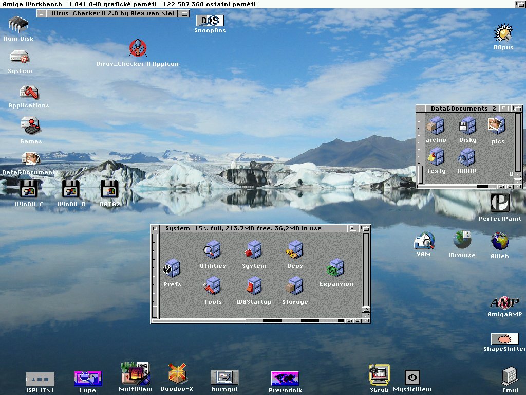Start AmigaAMP music player
Image resolution: width=526 pixels, height=395 pixels.
tap(504, 303)
